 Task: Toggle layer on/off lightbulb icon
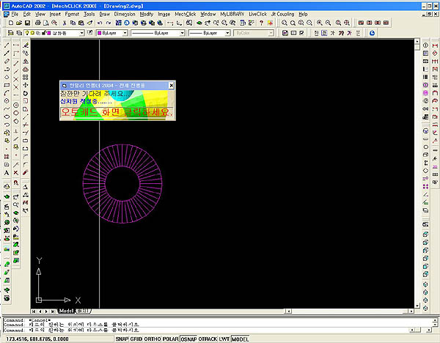[x=27, y=33]
